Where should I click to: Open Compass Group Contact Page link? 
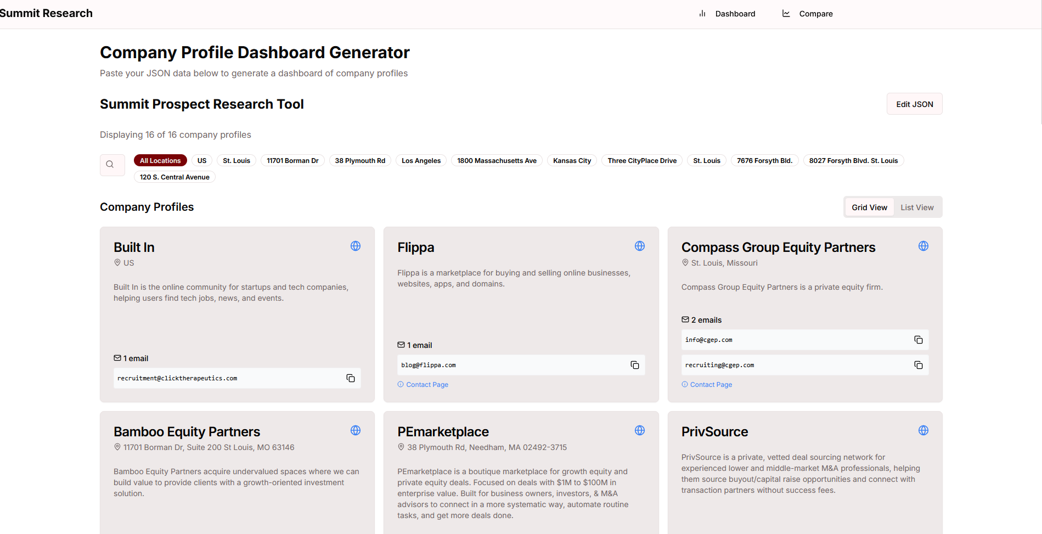[711, 385]
